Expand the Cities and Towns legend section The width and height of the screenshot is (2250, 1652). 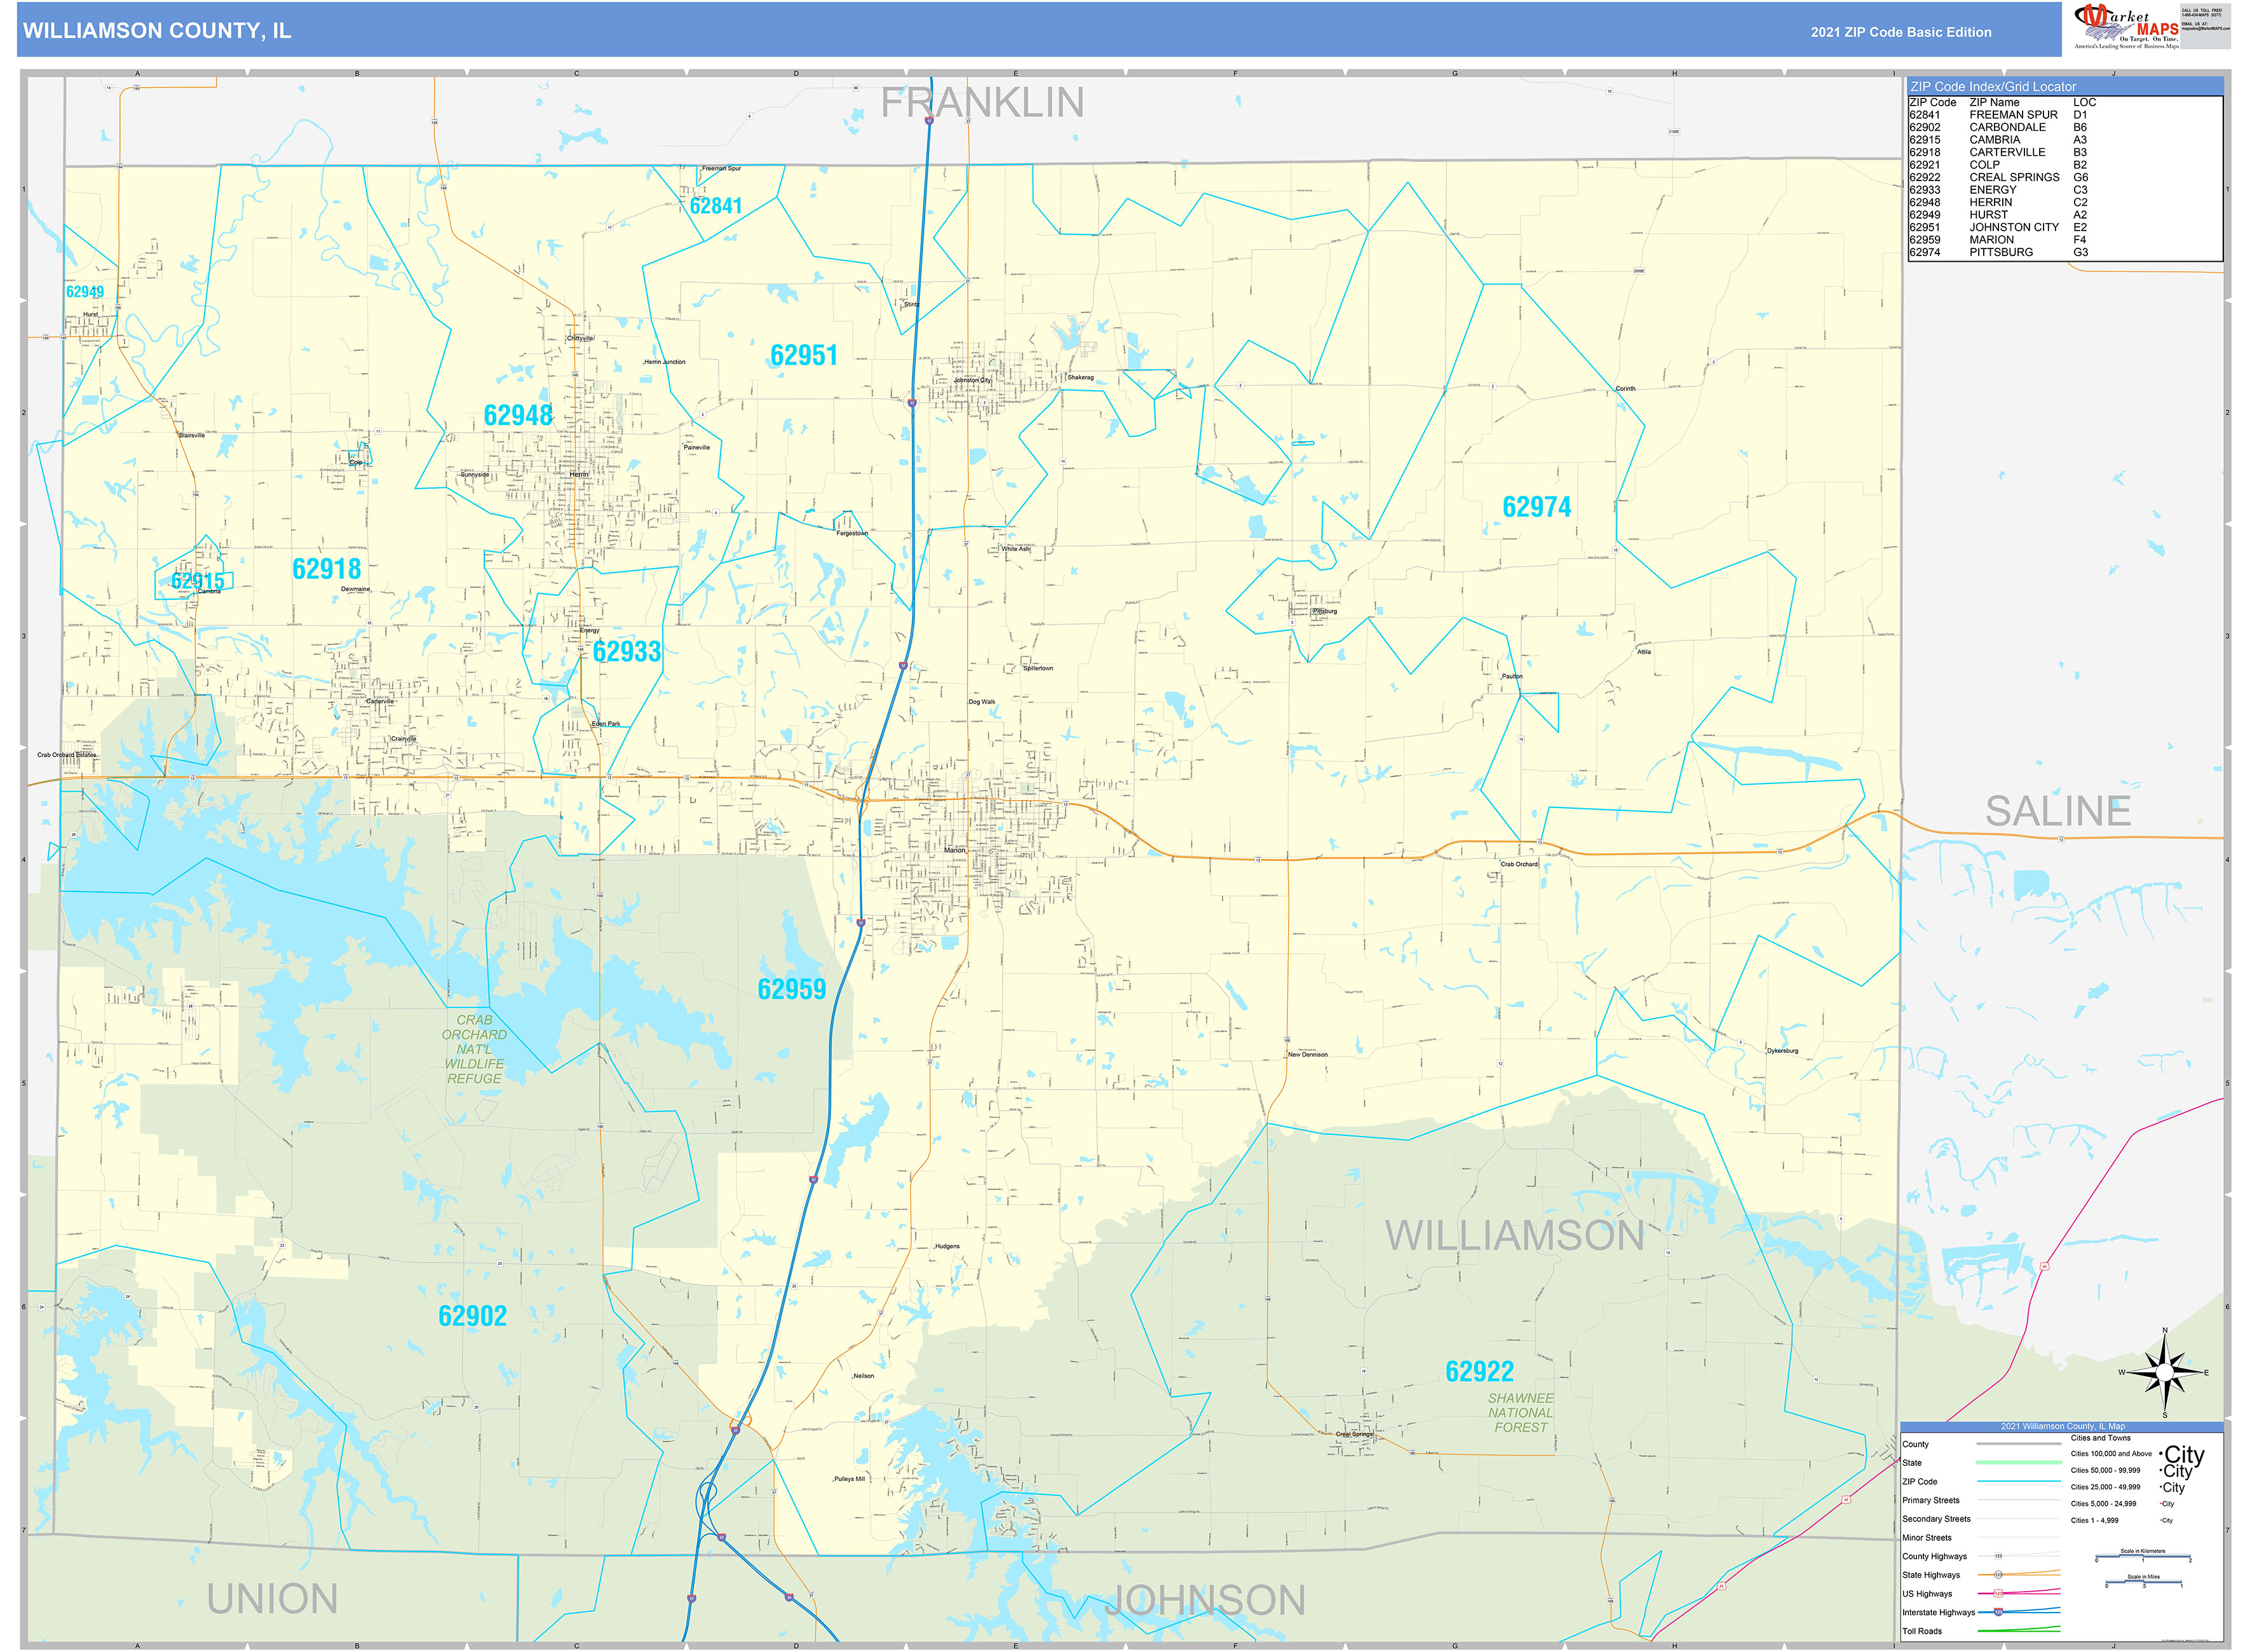click(2100, 1438)
